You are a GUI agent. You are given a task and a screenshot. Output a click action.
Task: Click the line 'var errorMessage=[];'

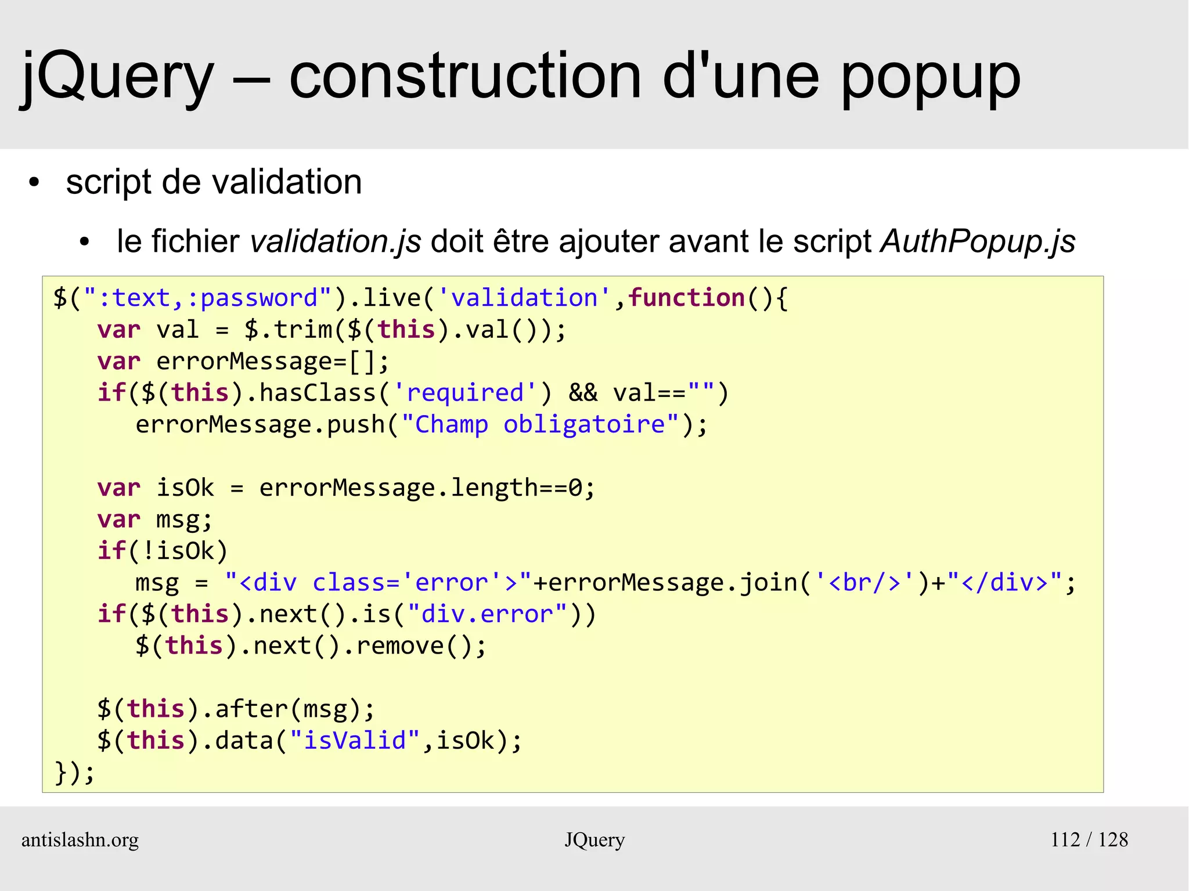click(243, 362)
